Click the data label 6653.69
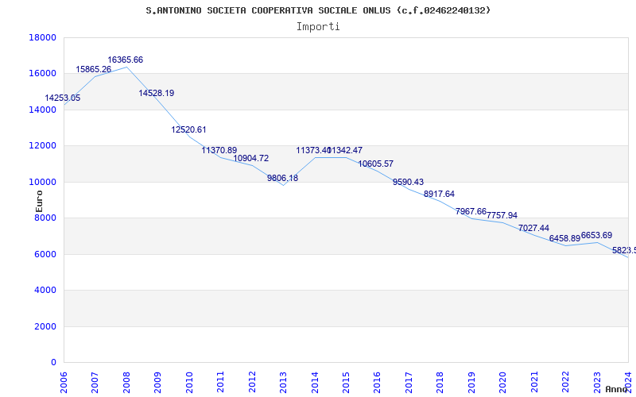This screenshot has width=636, height=397. [x=597, y=235]
